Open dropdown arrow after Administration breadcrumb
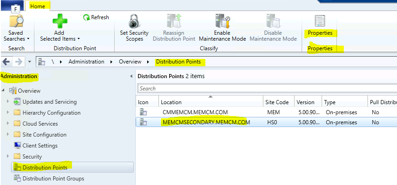Image resolution: width=397 pixels, height=185 pixels. pos(112,62)
